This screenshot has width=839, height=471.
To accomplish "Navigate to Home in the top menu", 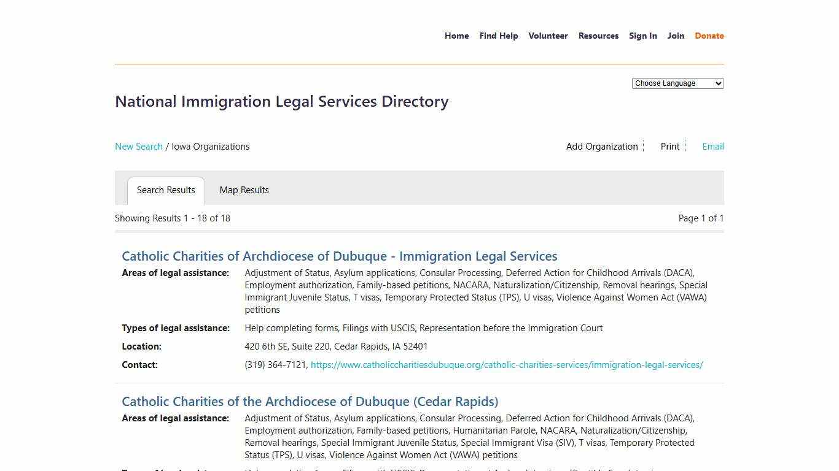I will (456, 36).
